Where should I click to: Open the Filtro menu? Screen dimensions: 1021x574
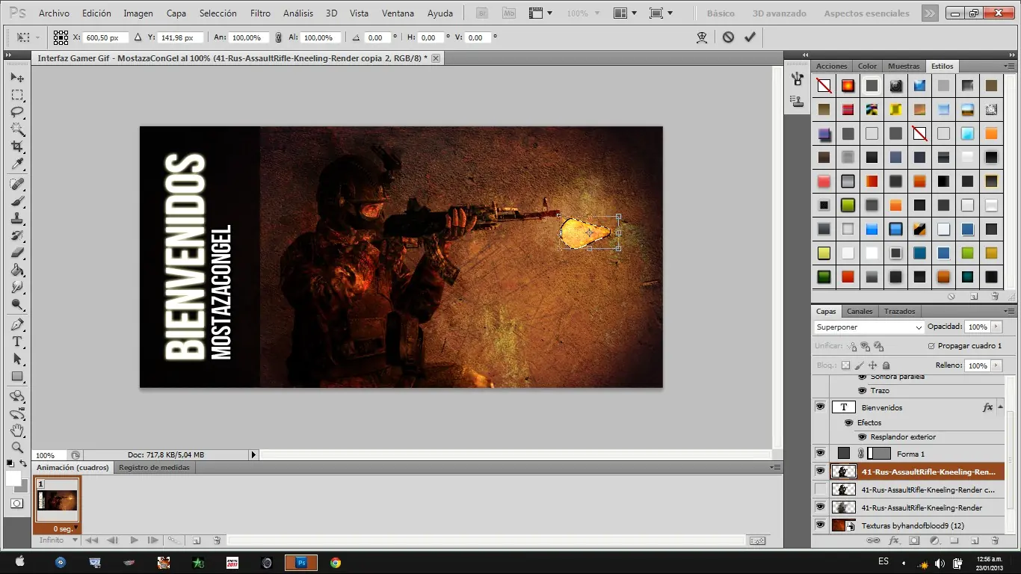pos(259,13)
